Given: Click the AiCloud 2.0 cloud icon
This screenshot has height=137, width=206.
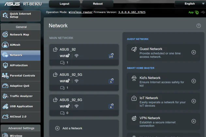Looking at the screenshot, I should [x=5, y=117].
